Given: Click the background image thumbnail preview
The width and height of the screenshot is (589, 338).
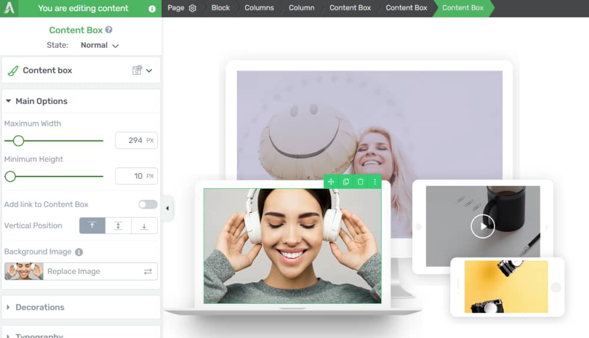Looking at the screenshot, I should [24, 272].
